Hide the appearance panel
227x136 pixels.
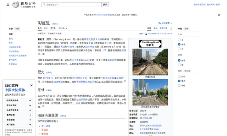pyautogui.click(x=186, y=29)
